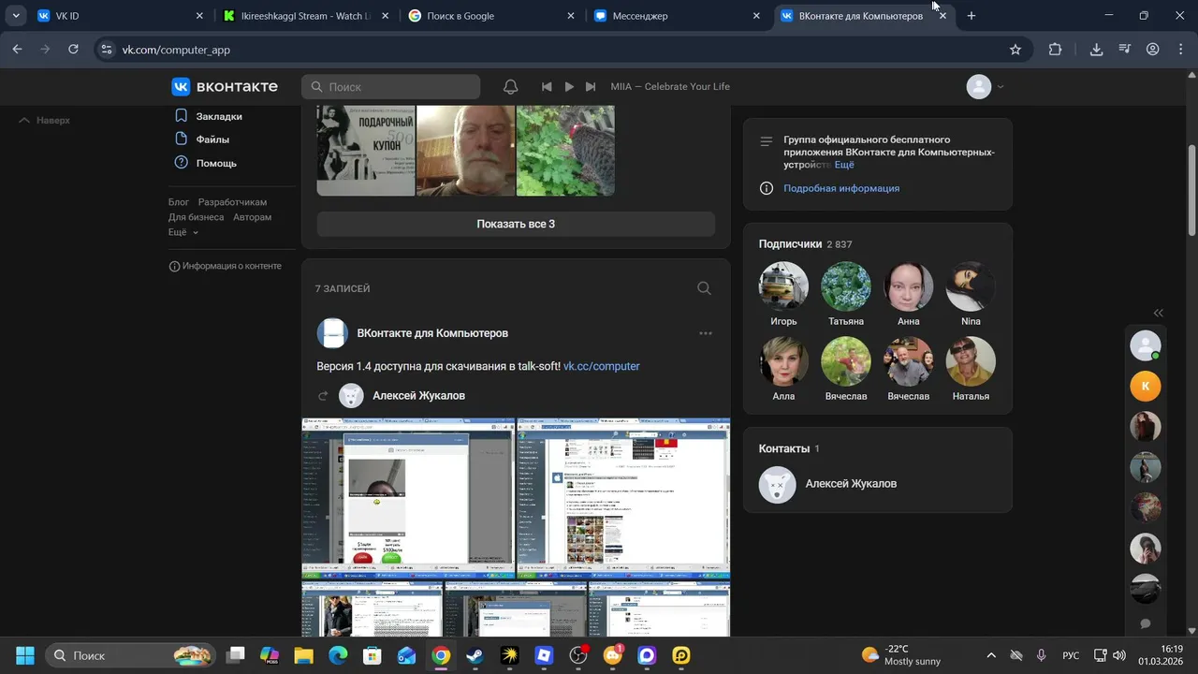Screen dimensions: 1198x674
Task: Expand the Ещё footer dropdown
Action: pos(183,232)
